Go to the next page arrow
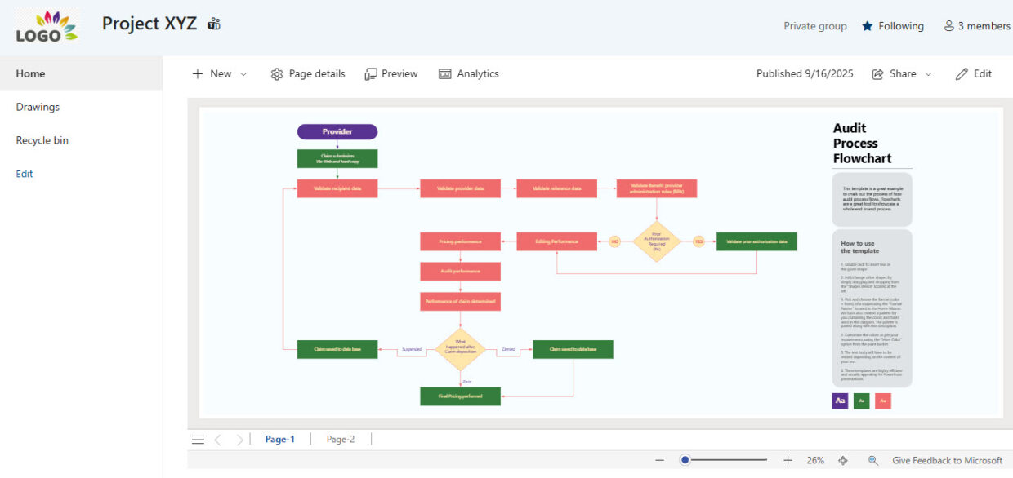This screenshot has width=1013, height=478. tap(239, 440)
